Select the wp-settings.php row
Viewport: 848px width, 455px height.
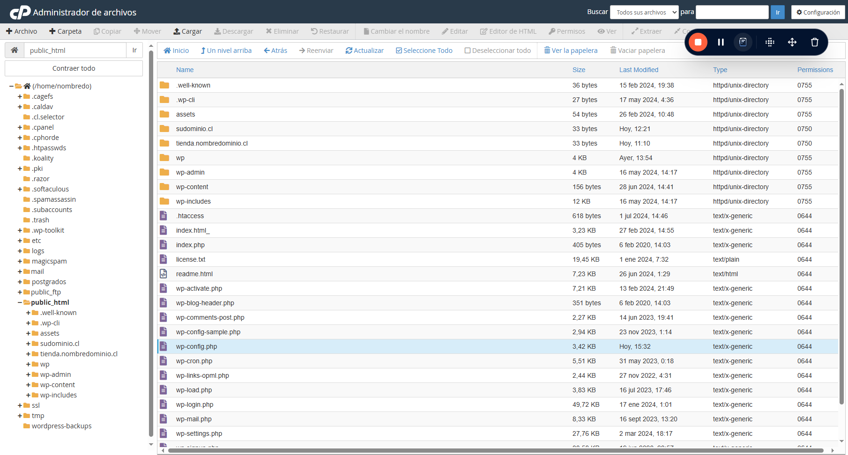pos(498,433)
